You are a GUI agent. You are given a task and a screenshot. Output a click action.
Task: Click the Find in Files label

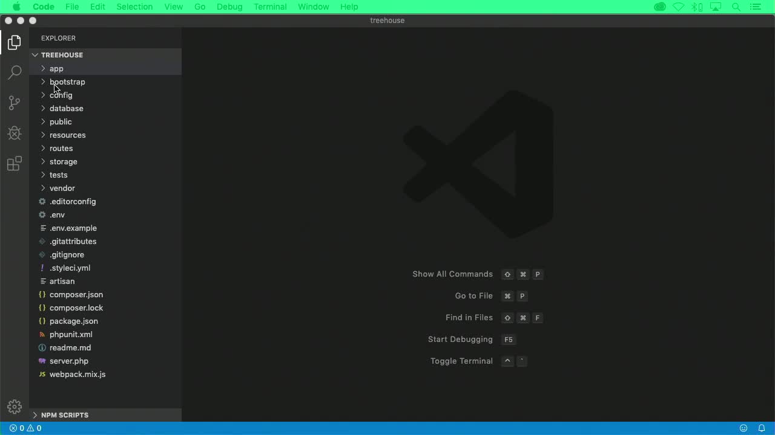tap(469, 317)
